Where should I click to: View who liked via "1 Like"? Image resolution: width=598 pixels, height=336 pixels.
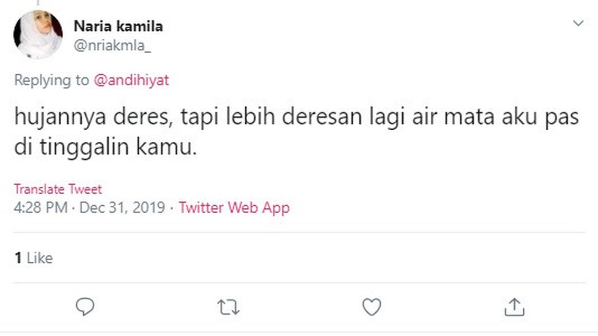33,258
